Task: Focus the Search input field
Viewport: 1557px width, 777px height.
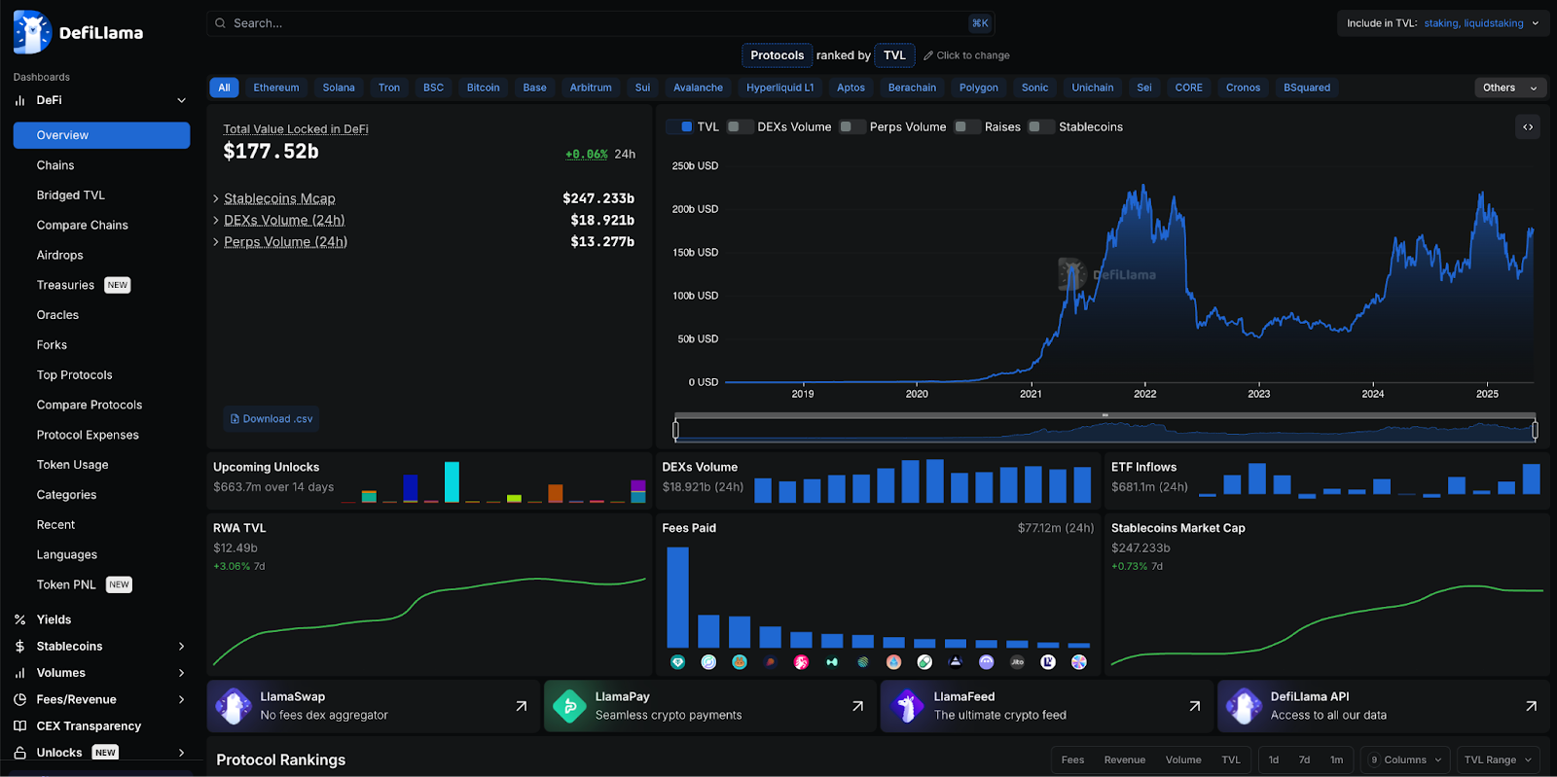Action: [600, 23]
